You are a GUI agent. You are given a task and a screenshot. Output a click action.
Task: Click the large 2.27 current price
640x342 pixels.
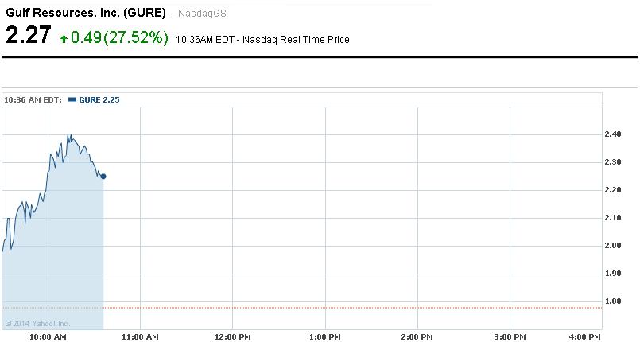(x=29, y=37)
